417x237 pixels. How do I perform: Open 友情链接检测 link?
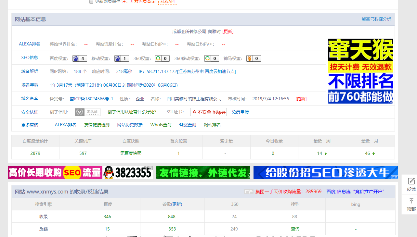(x=97, y=125)
